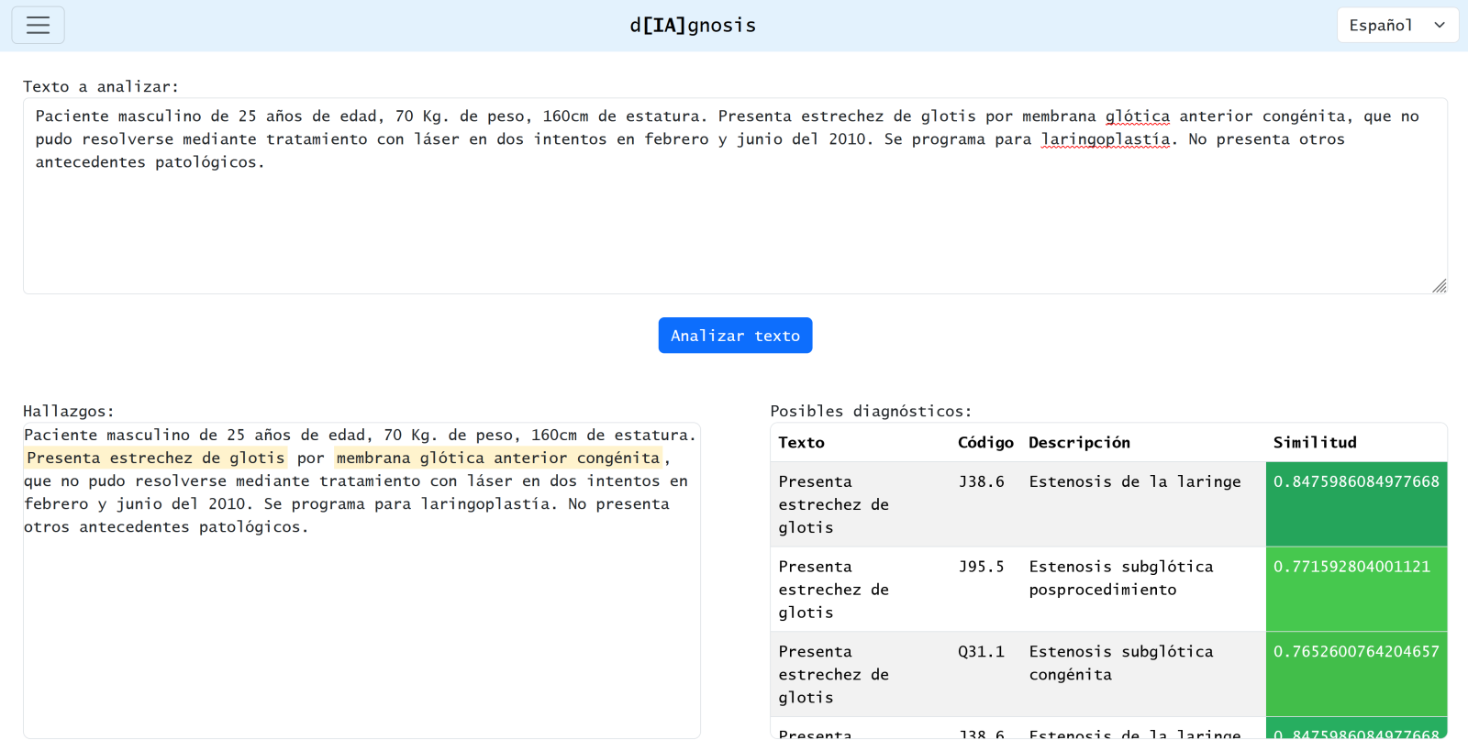Click the Descripción column header

[1079, 443]
